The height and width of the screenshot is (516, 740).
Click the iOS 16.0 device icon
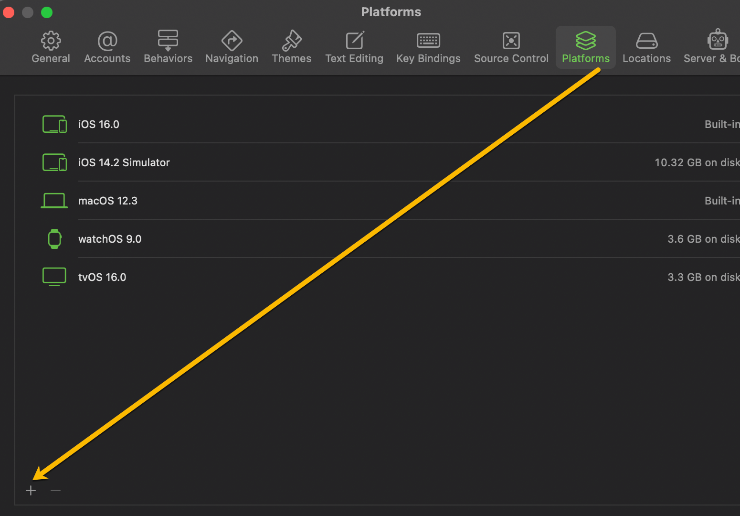(x=54, y=124)
